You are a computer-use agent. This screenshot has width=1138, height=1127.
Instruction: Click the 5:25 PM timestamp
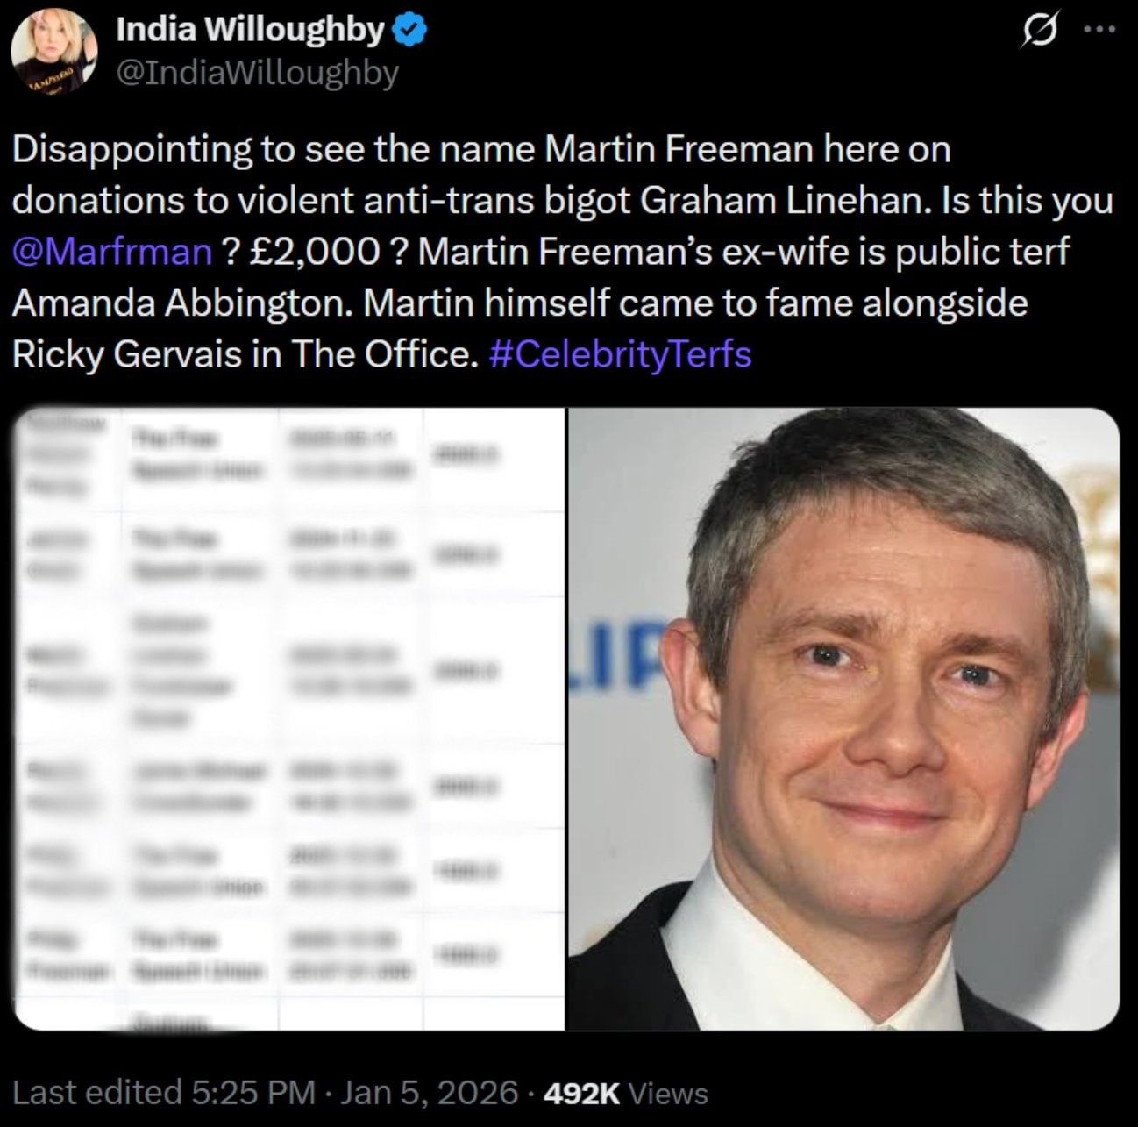(x=252, y=1093)
